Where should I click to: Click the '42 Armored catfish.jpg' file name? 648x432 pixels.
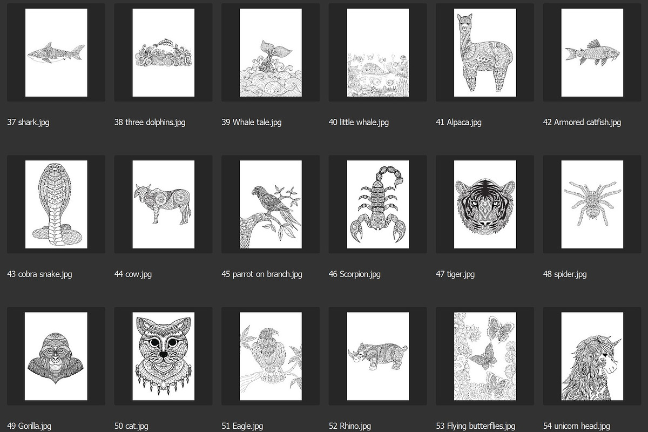coord(582,123)
